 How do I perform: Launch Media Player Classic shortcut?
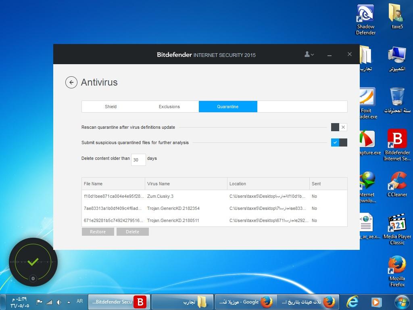click(397, 229)
